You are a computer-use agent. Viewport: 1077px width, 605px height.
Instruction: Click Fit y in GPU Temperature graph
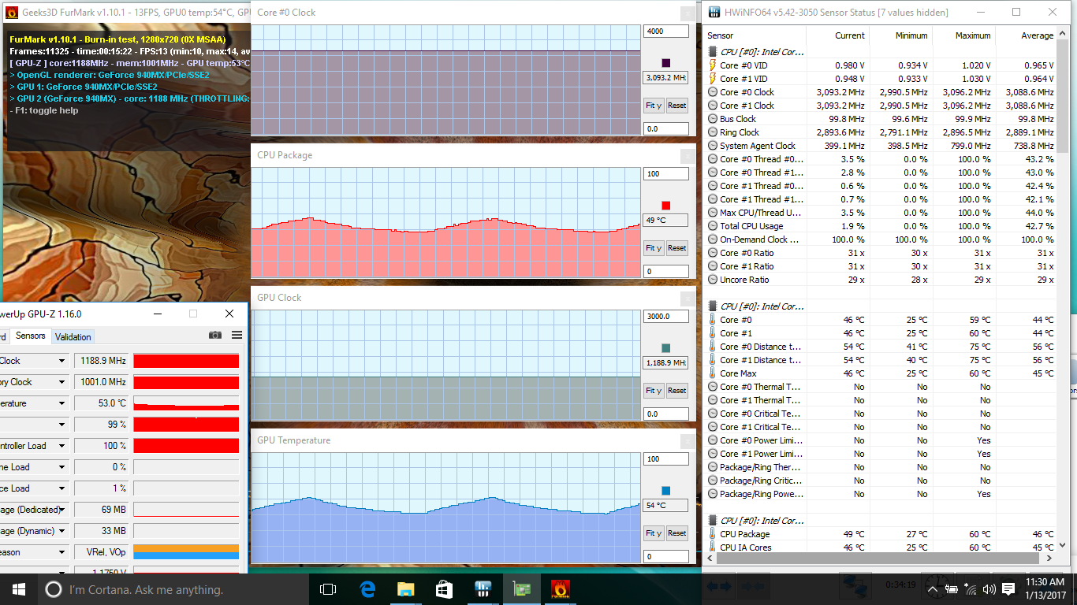click(x=654, y=533)
